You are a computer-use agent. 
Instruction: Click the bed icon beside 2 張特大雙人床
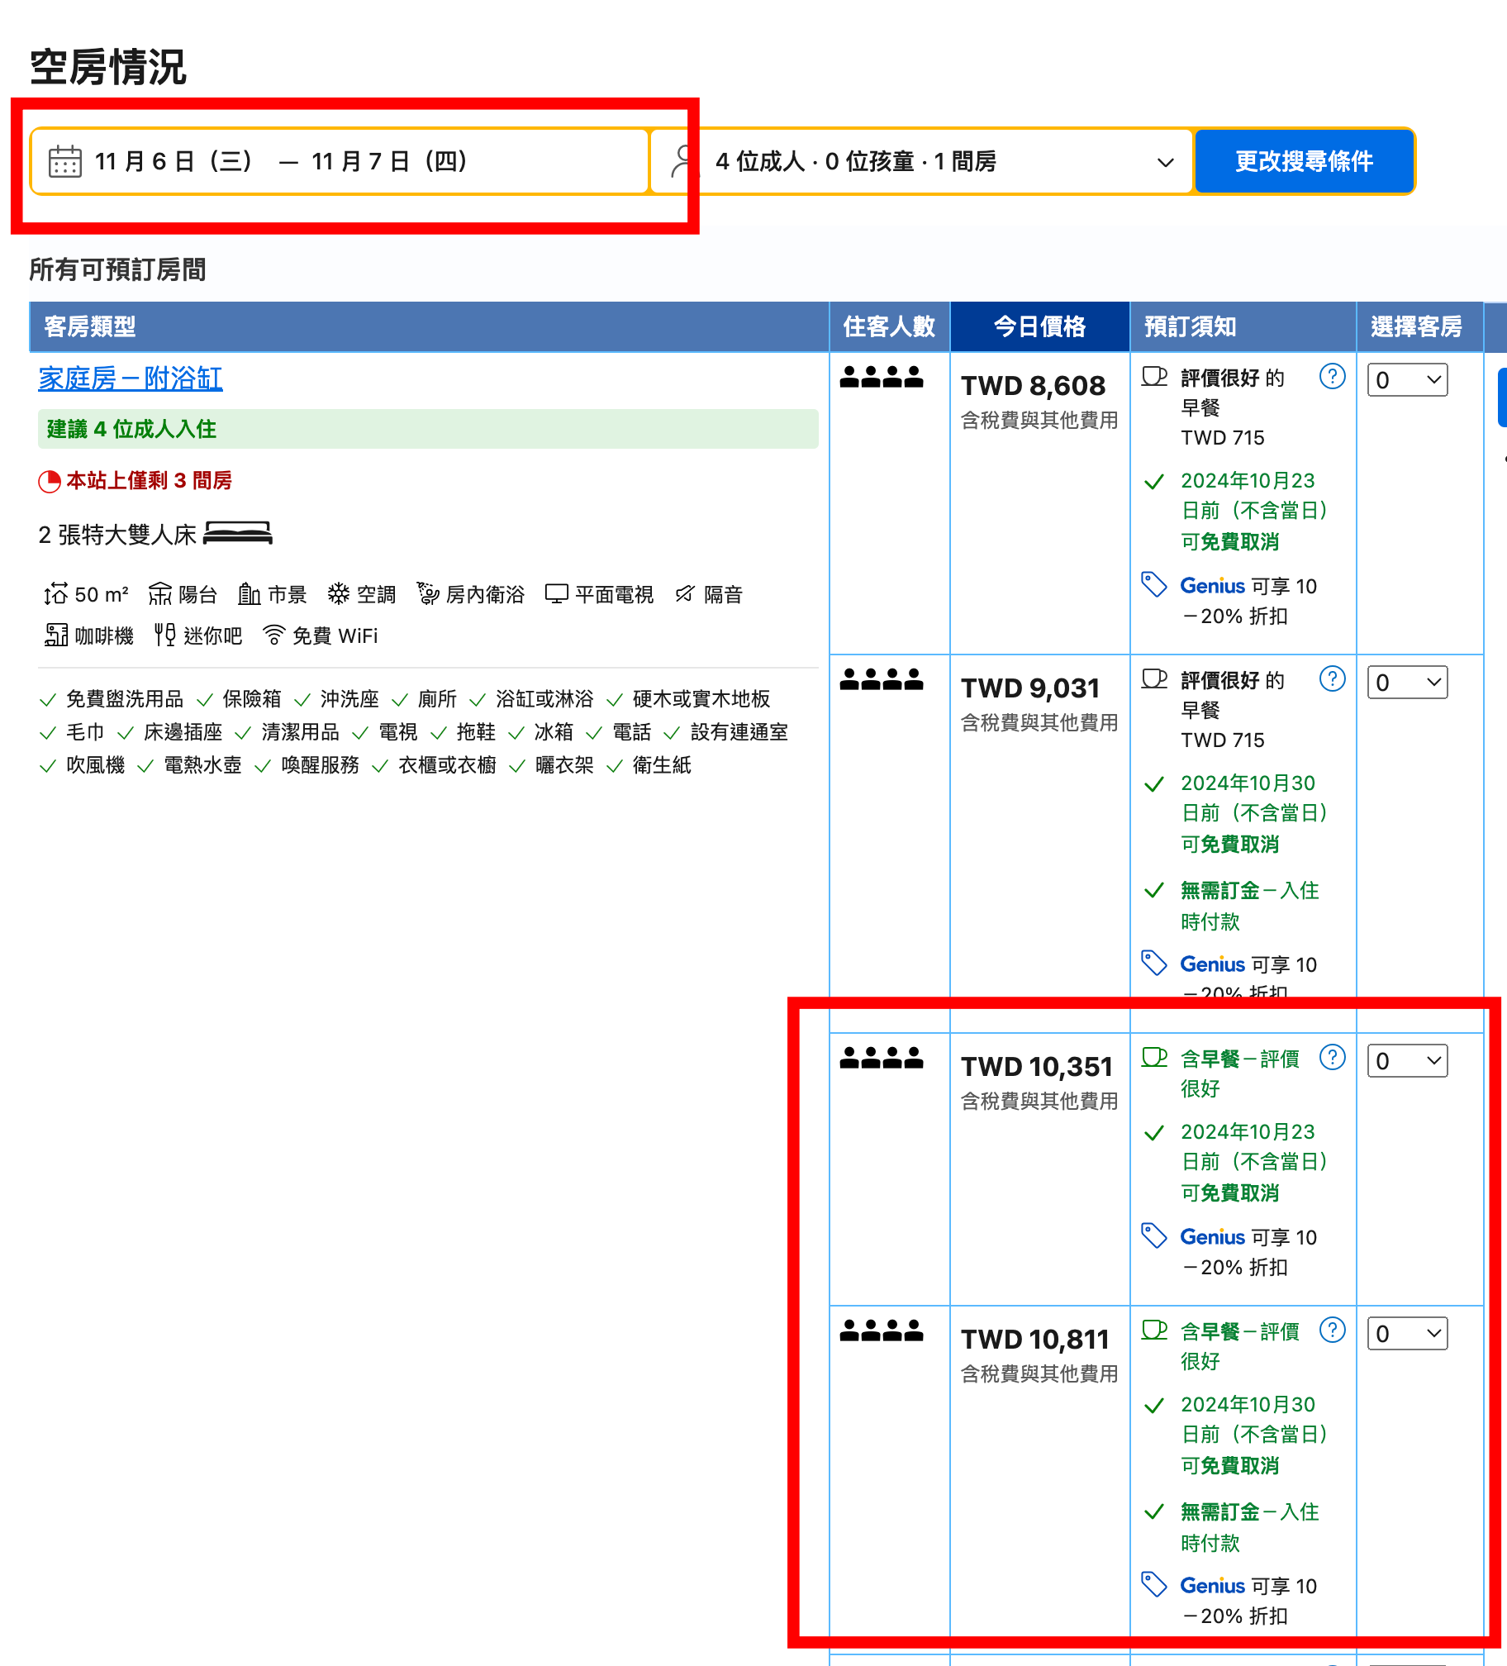238,534
